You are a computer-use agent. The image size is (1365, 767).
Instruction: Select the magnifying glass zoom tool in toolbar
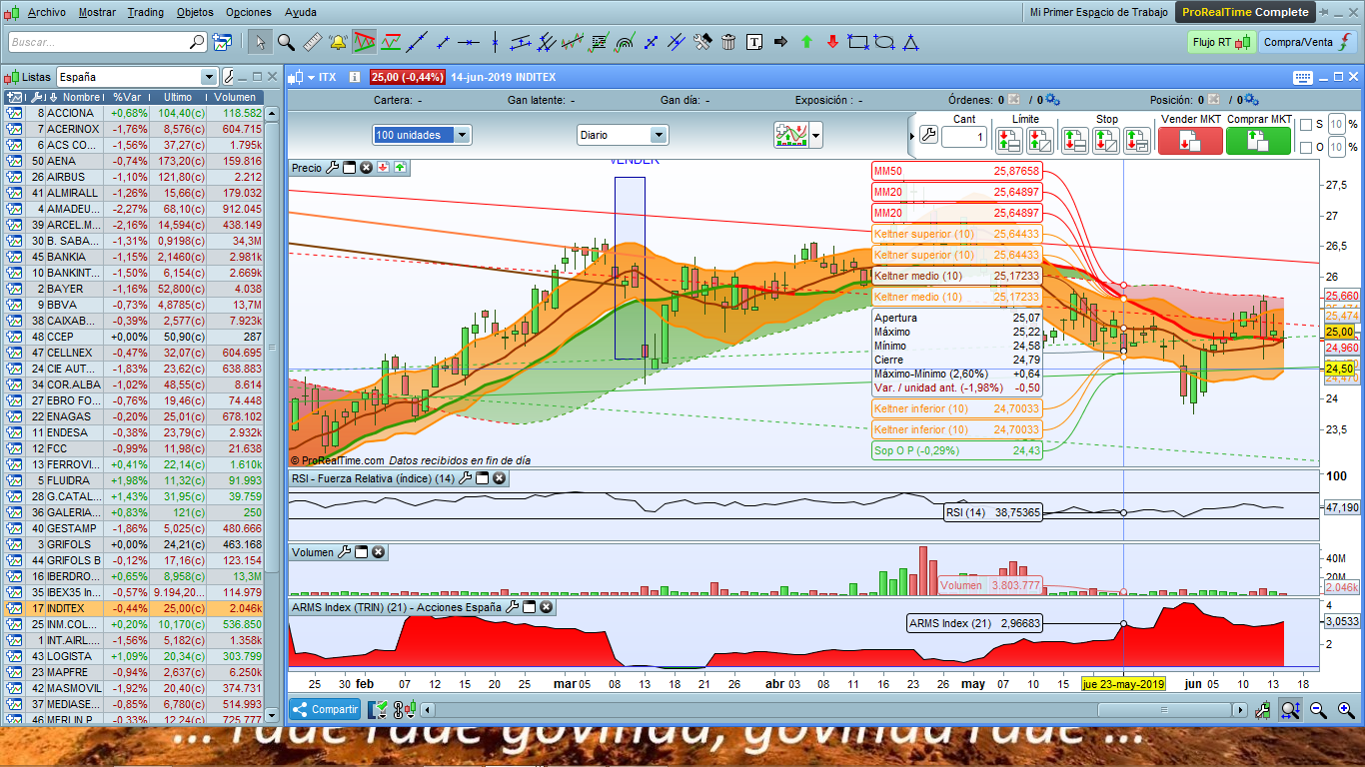point(286,42)
